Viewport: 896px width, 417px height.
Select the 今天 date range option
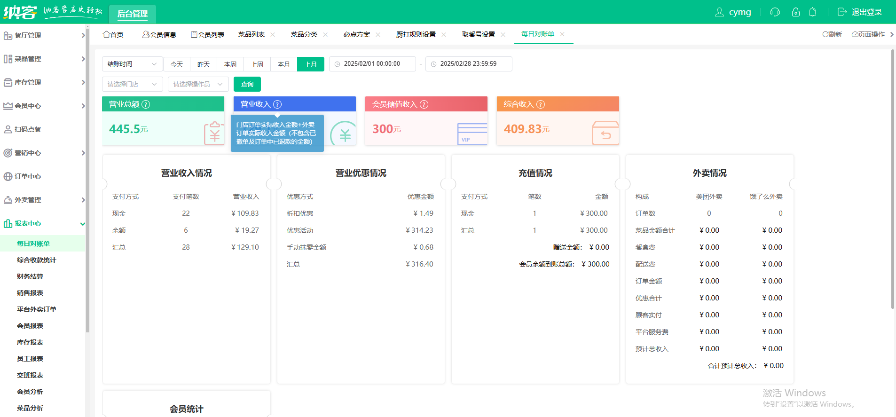pyautogui.click(x=177, y=64)
